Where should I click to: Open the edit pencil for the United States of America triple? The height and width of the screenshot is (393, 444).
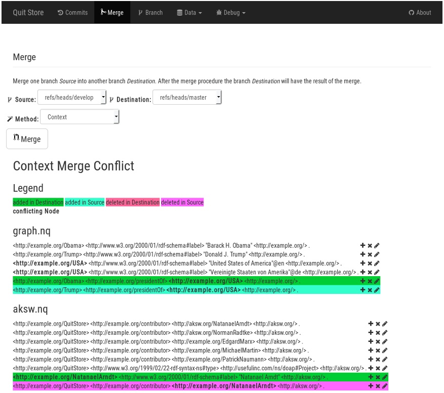(x=377, y=263)
